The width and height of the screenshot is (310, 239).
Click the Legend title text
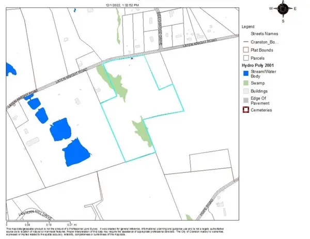coord(249,26)
